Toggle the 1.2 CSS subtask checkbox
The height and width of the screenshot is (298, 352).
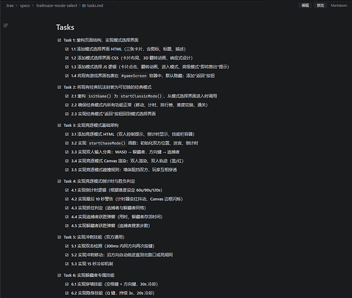[x=67, y=58]
